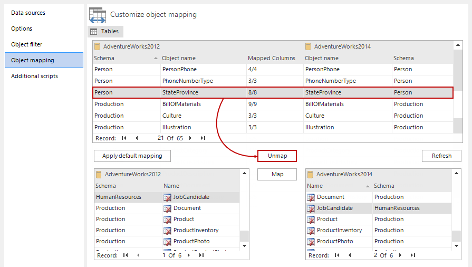This screenshot has width=472, height=267.
Task: Go to next record in bottom-right list
Action: point(400,255)
